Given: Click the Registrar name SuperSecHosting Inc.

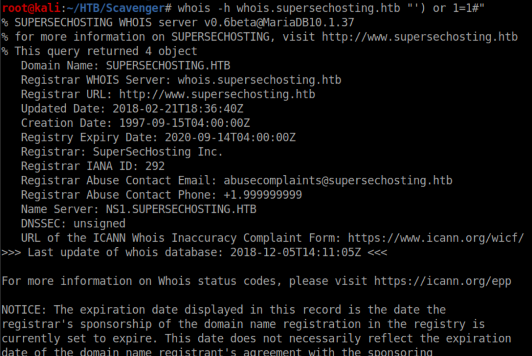Looking at the screenshot, I should pyautogui.click(x=157, y=152).
